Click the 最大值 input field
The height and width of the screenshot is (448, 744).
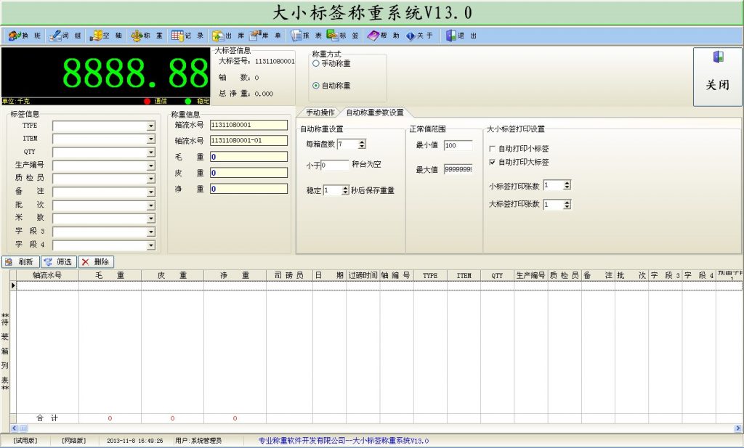pos(458,169)
